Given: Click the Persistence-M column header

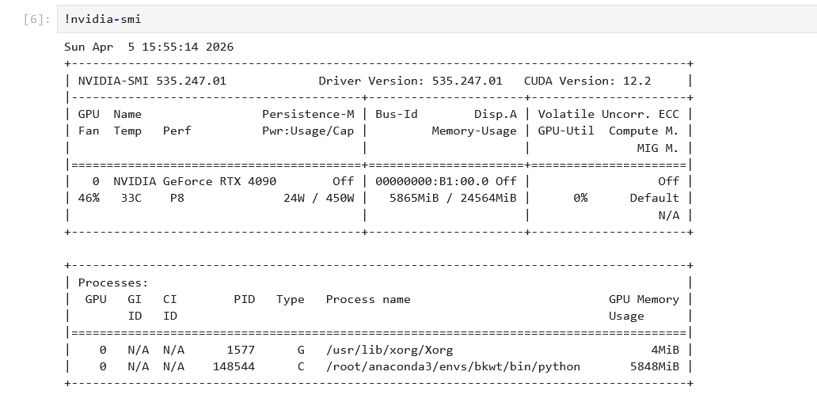Looking at the screenshot, I should [x=308, y=114].
